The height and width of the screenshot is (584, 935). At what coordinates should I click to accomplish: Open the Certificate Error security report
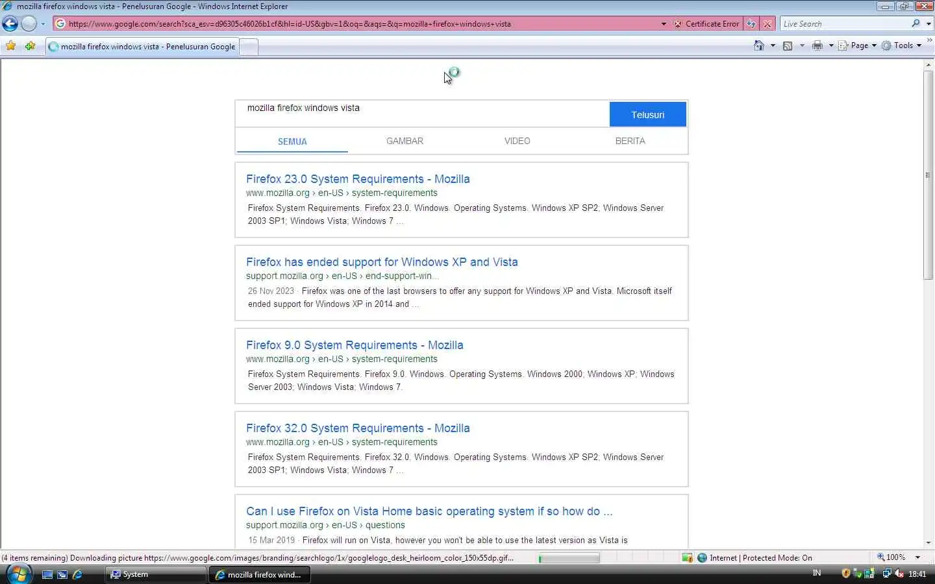pyautogui.click(x=706, y=24)
